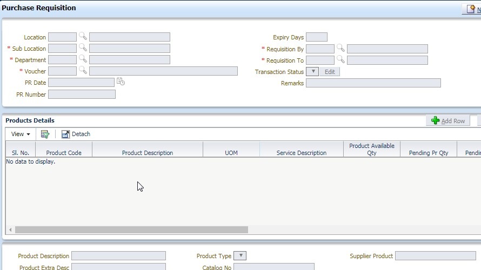This screenshot has height=270, width=481.
Task: Expand the Product Type dropdown
Action: (240, 255)
